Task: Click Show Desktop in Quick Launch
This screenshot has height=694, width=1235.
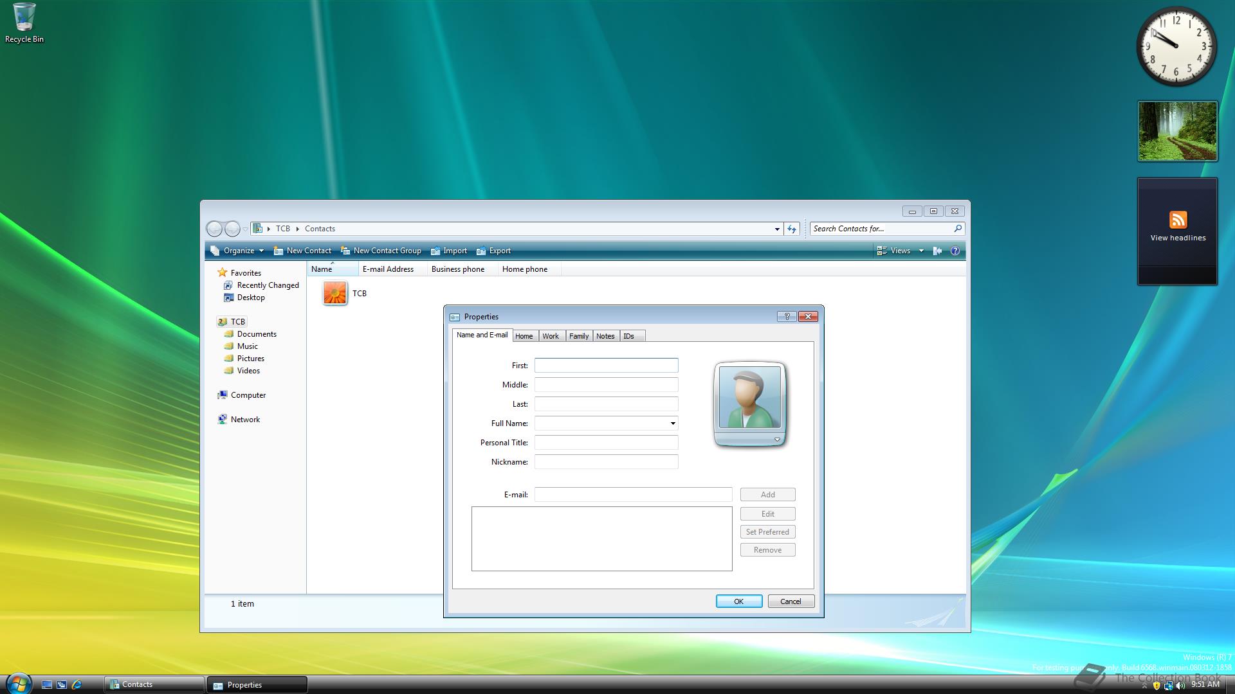Action: tap(46, 684)
